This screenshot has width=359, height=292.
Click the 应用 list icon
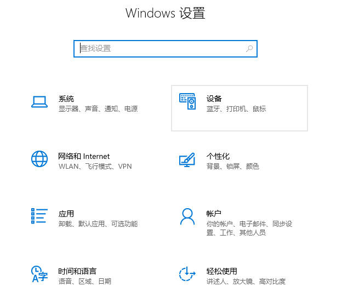point(39,216)
